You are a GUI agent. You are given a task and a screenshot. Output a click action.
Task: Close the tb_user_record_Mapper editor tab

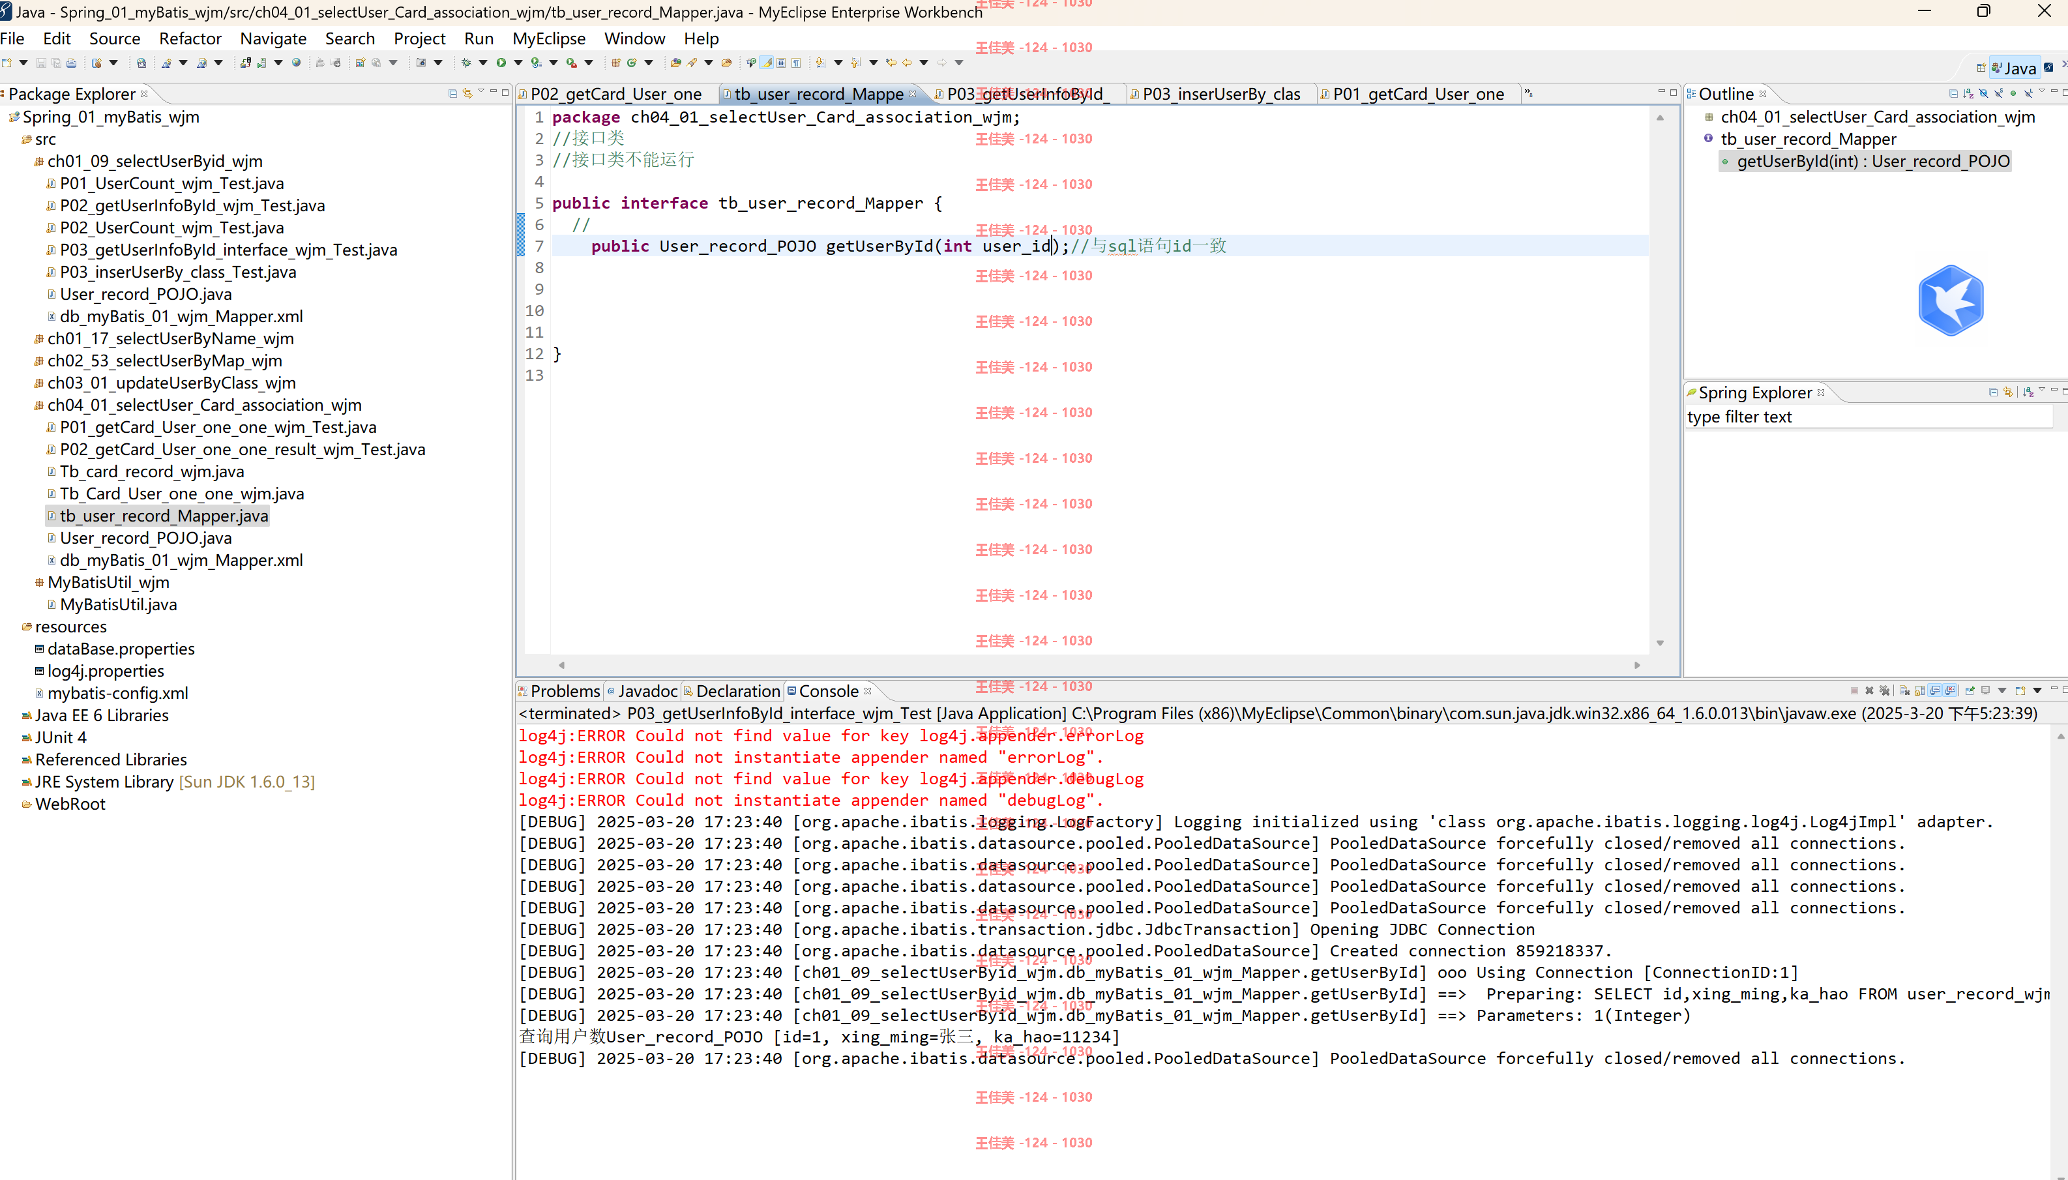(x=913, y=94)
